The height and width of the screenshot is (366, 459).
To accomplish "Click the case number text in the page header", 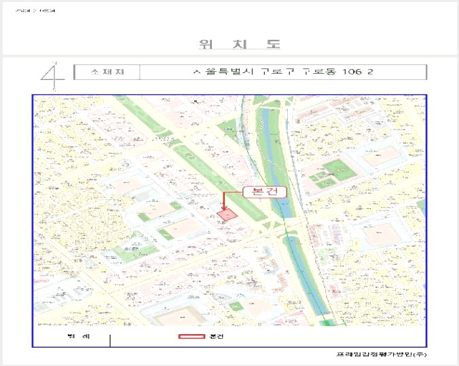I will tap(35, 11).
